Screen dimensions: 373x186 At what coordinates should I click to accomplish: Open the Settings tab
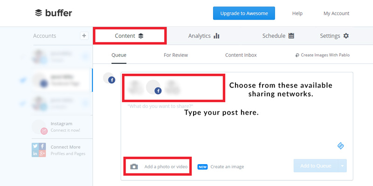pyautogui.click(x=334, y=36)
